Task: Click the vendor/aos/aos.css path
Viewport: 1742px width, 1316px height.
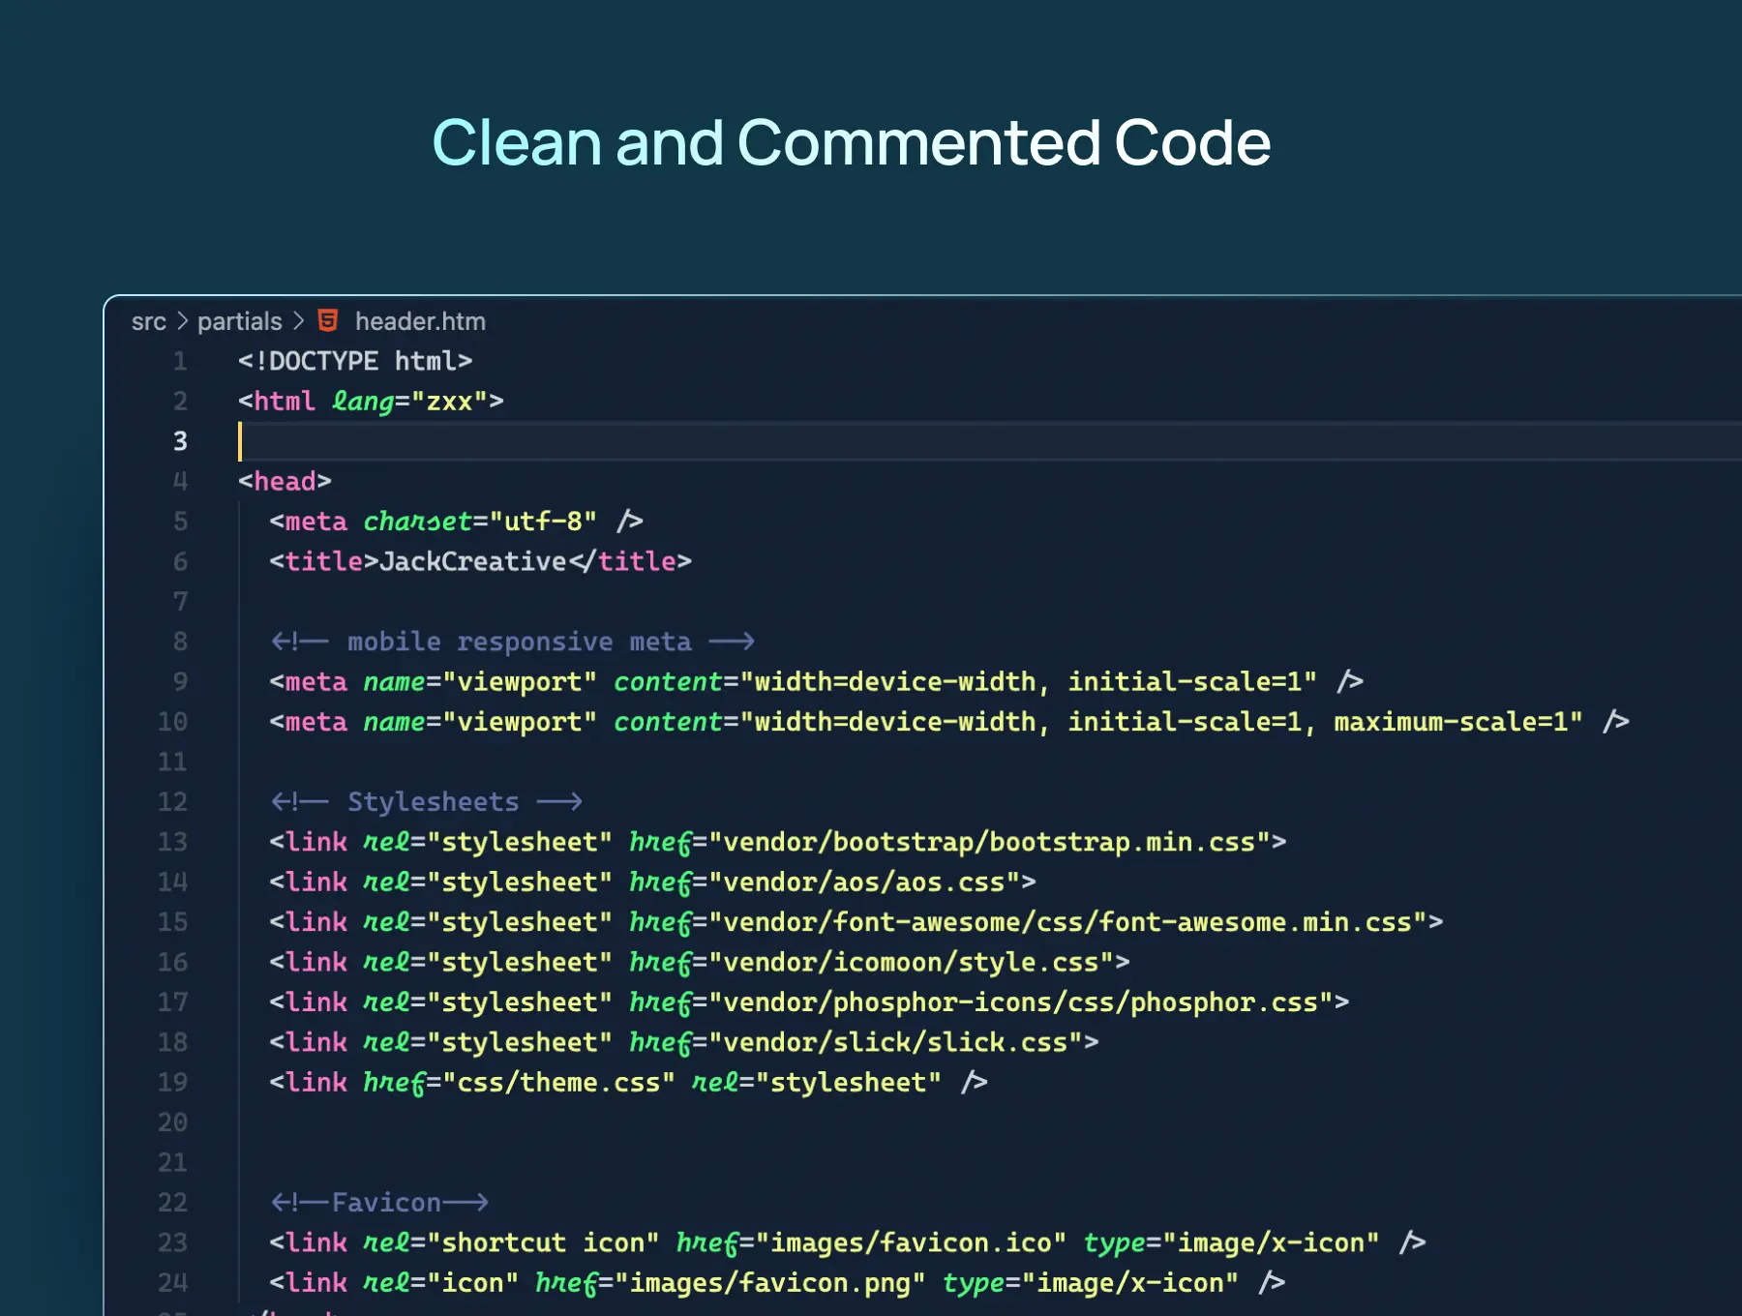Action: [864, 882]
